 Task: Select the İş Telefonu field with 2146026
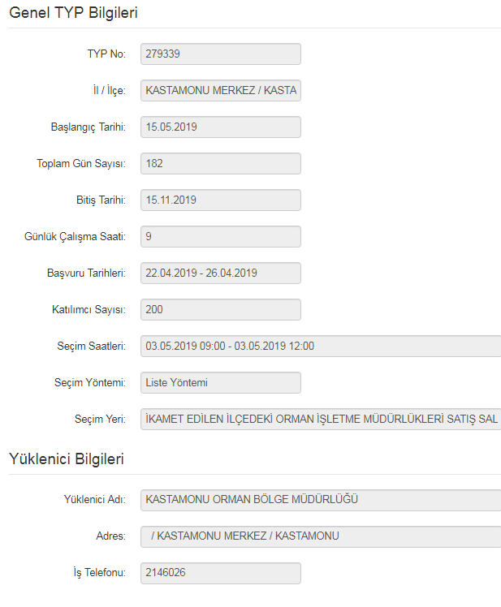(x=220, y=572)
